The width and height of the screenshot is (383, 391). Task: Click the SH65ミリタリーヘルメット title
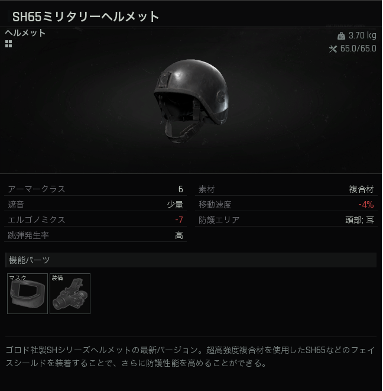[86, 17]
